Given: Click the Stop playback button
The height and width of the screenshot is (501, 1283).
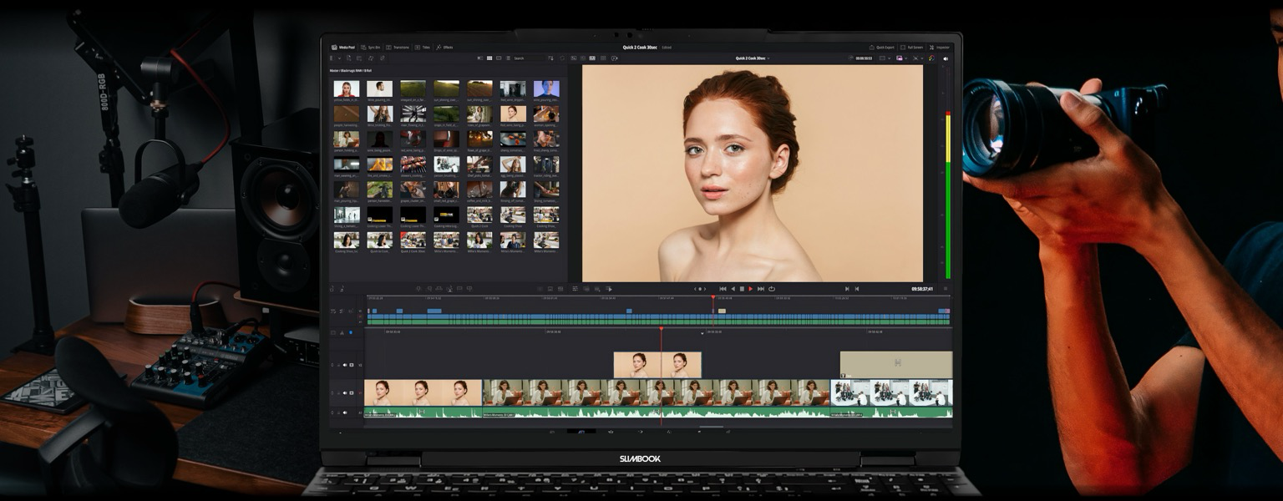Looking at the screenshot, I should pos(742,289).
